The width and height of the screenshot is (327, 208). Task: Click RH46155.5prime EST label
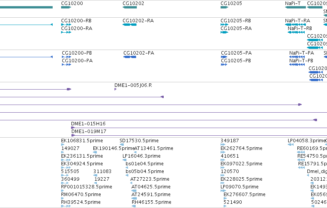pyautogui.click(x=152, y=202)
